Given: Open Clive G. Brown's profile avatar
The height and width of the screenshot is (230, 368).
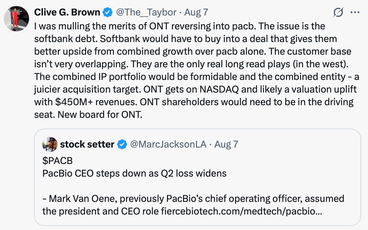Looking at the screenshot, I should [x=16, y=19].
